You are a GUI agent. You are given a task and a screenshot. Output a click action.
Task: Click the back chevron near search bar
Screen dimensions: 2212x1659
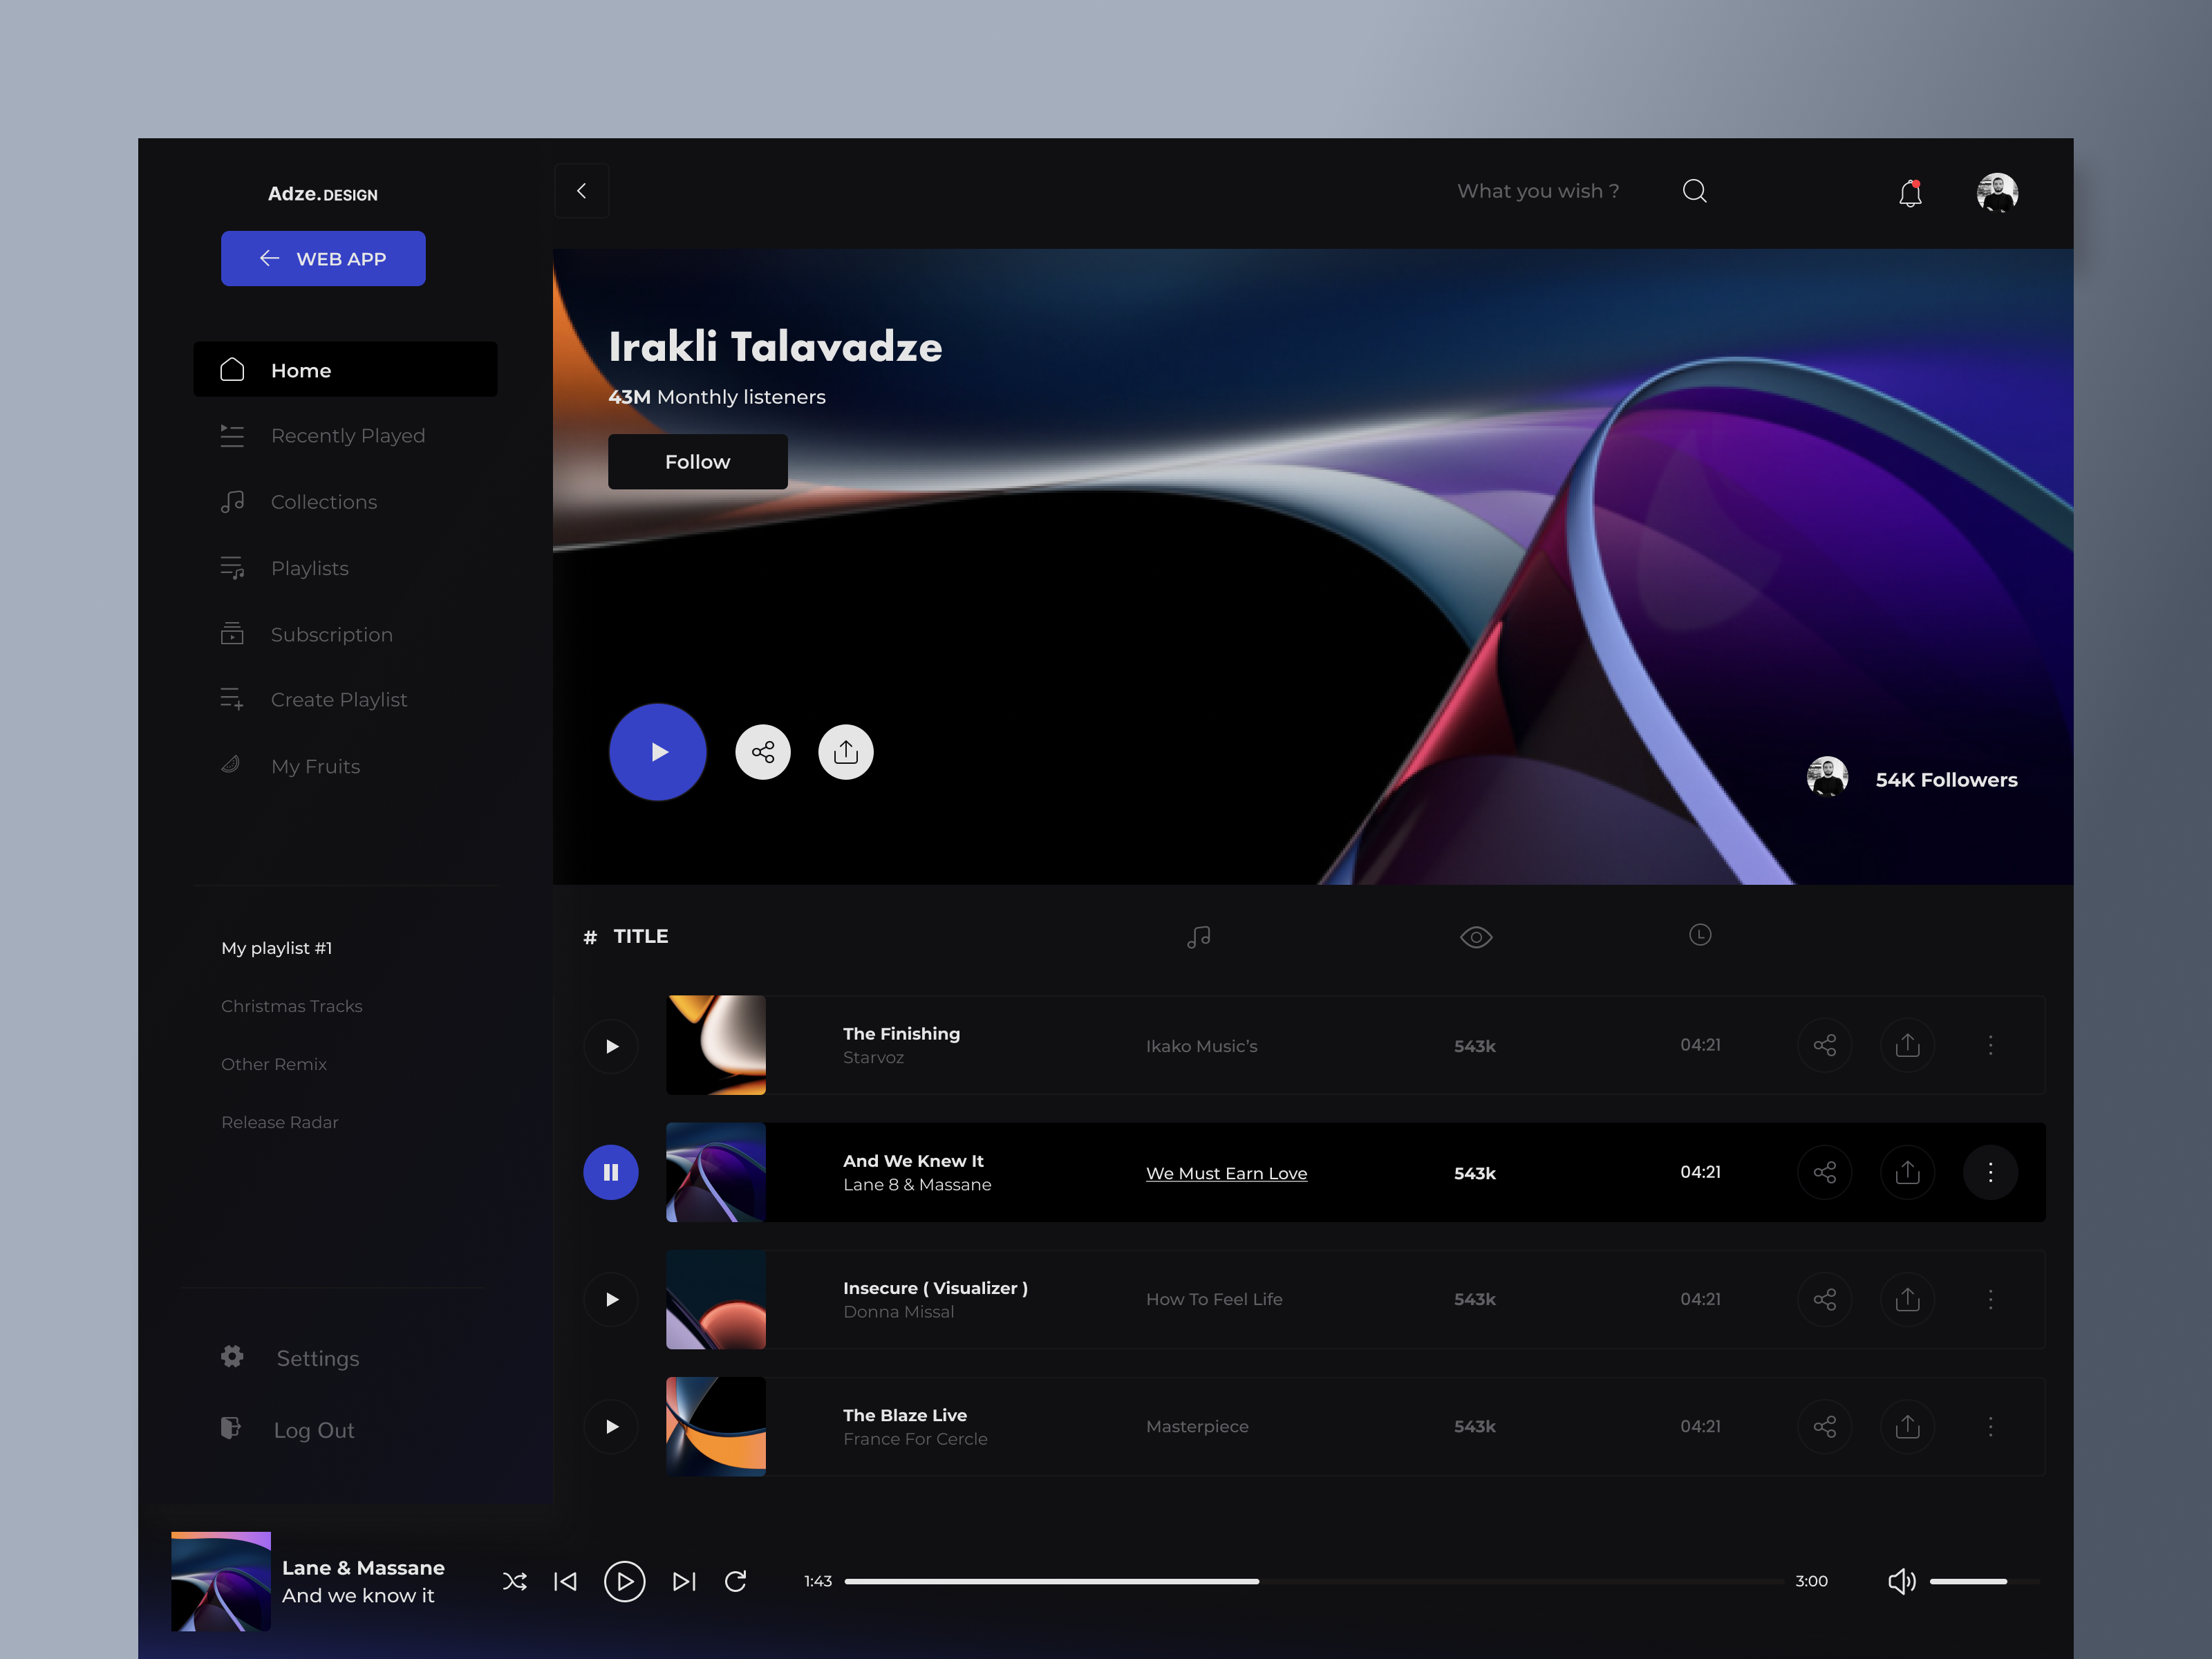coord(581,190)
